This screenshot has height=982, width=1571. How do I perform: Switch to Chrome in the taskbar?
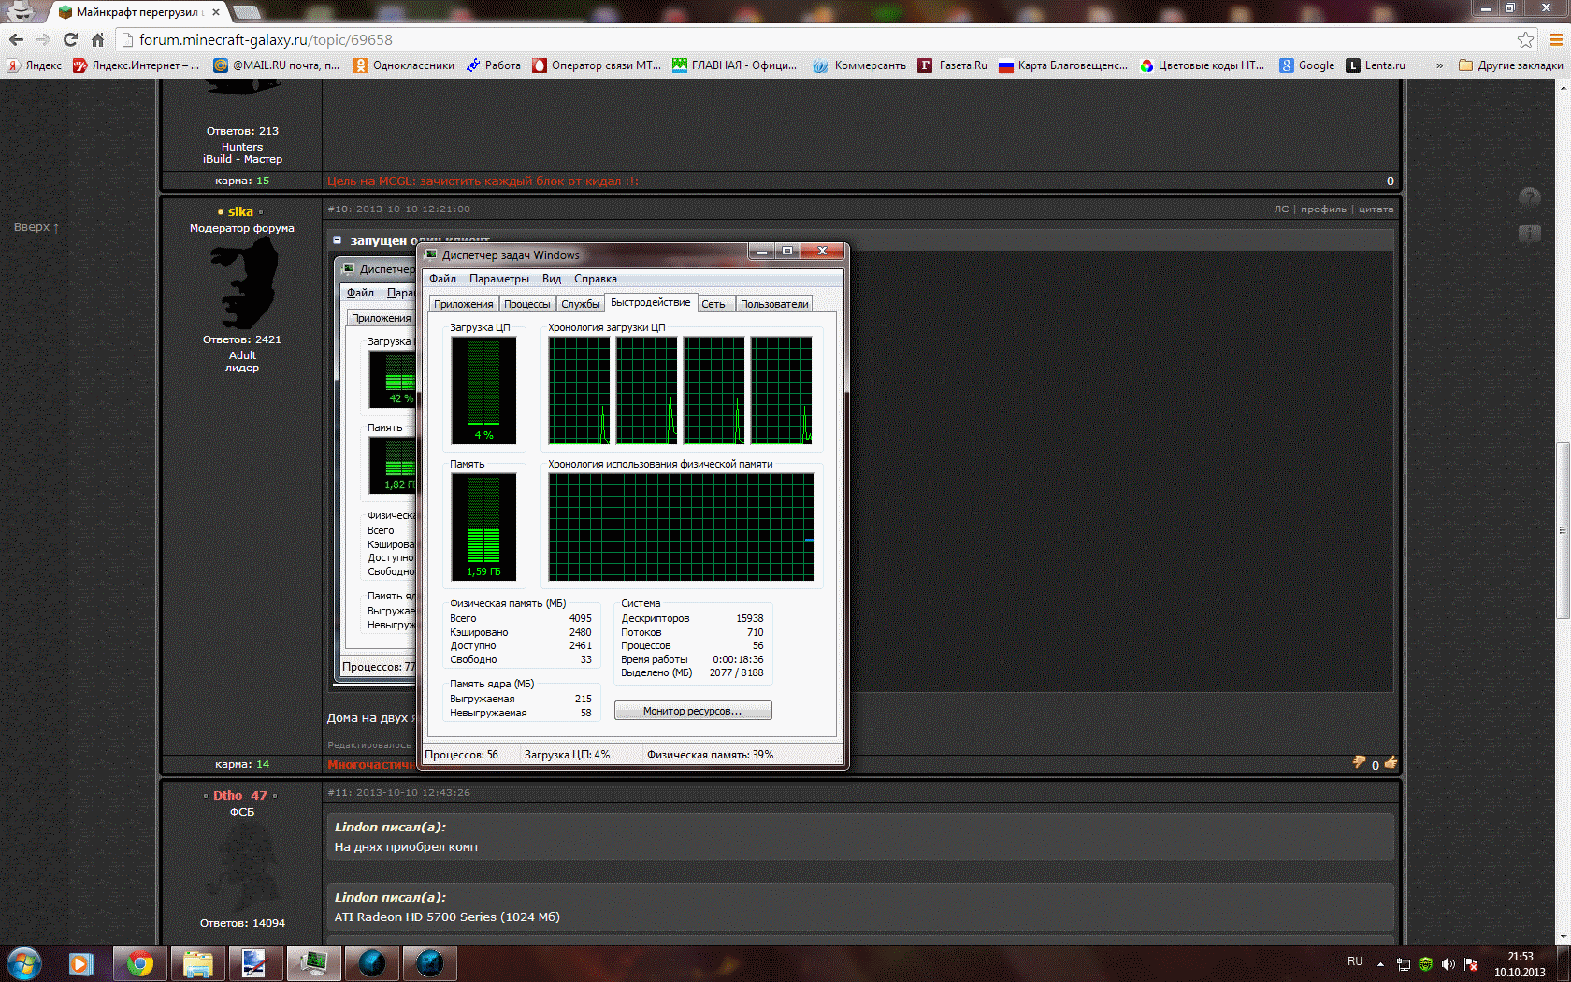tap(140, 963)
